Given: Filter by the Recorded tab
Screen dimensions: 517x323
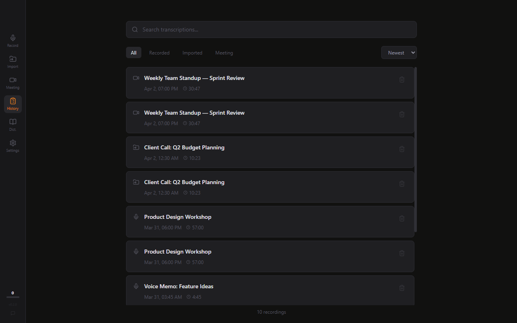Looking at the screenshot, I should point(159,53).
